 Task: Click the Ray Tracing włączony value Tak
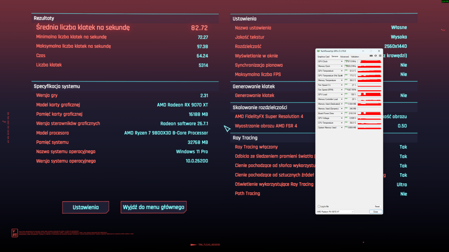403,147
